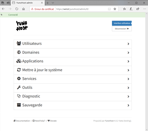Click the scrollbar up arrow
Image resolution: width=148 pixels, height=131 pixels.
147,14
